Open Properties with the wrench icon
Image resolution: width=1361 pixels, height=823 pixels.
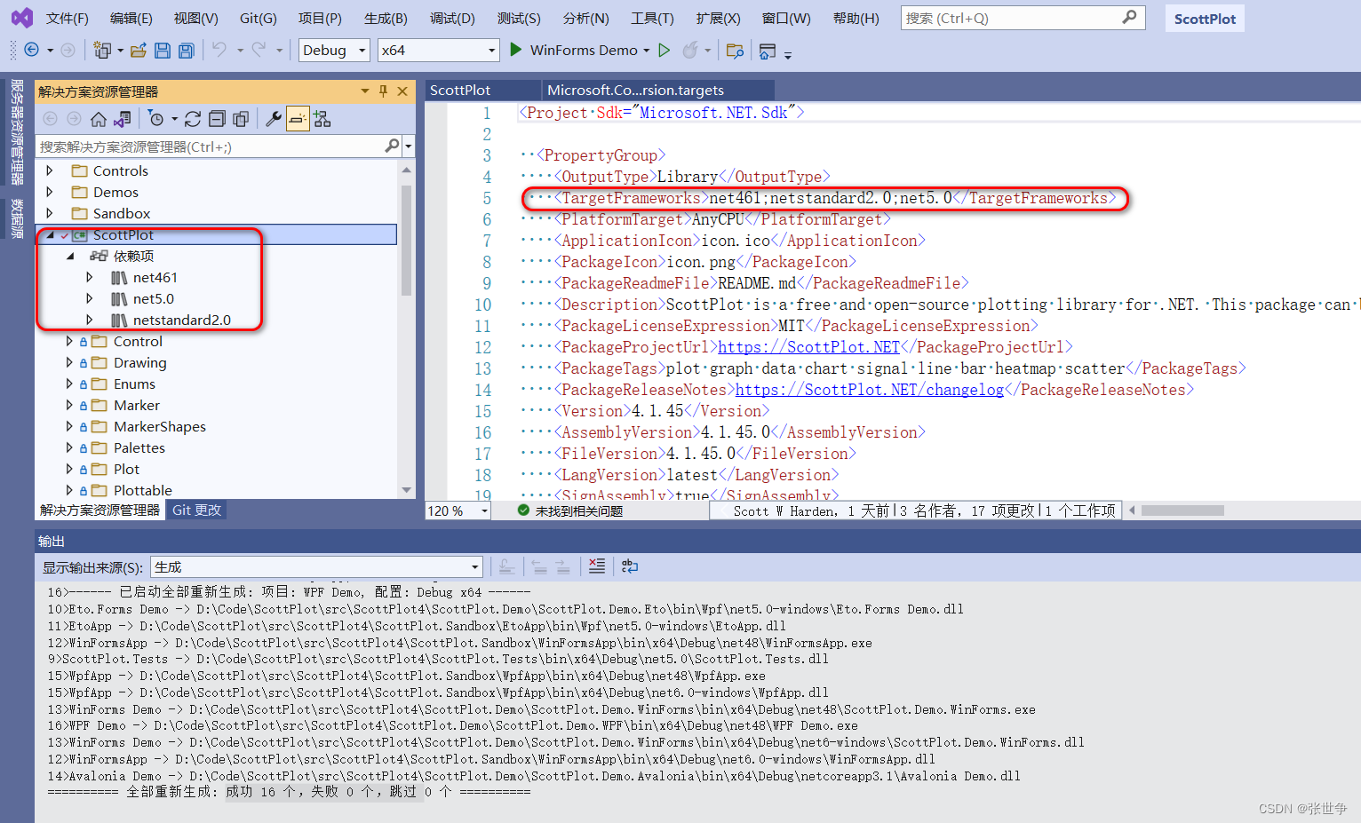tap(273, 118)
